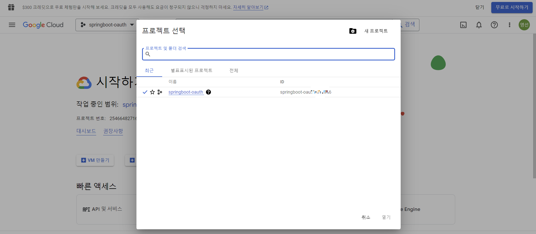
Task: Open the three-dot settings menu
Action: 509,25
